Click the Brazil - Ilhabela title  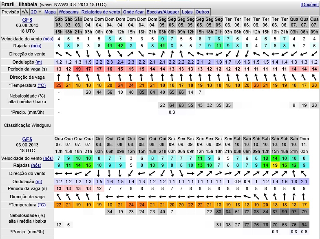(20, 4)
